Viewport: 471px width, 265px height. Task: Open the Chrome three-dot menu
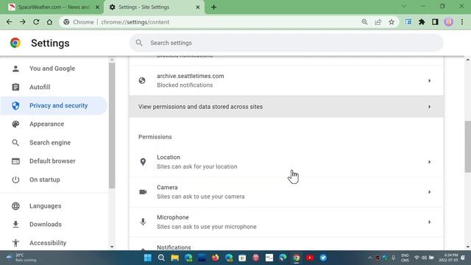tap(462, 22)
